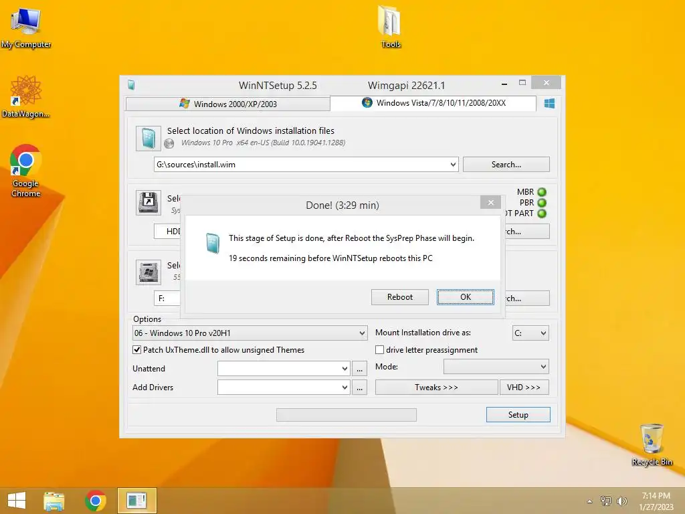685x514 pixels.
Task: Browse for drivers folder ellipsis button
Action: coord(359,388)
